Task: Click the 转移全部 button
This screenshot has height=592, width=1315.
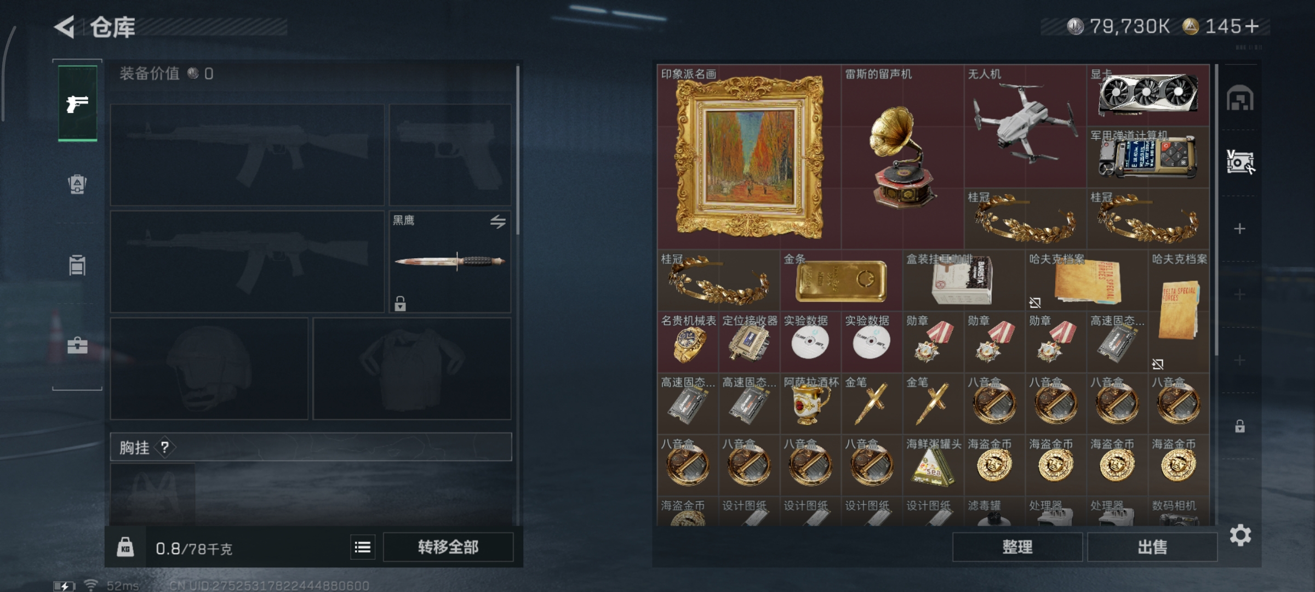Action: 448,547
